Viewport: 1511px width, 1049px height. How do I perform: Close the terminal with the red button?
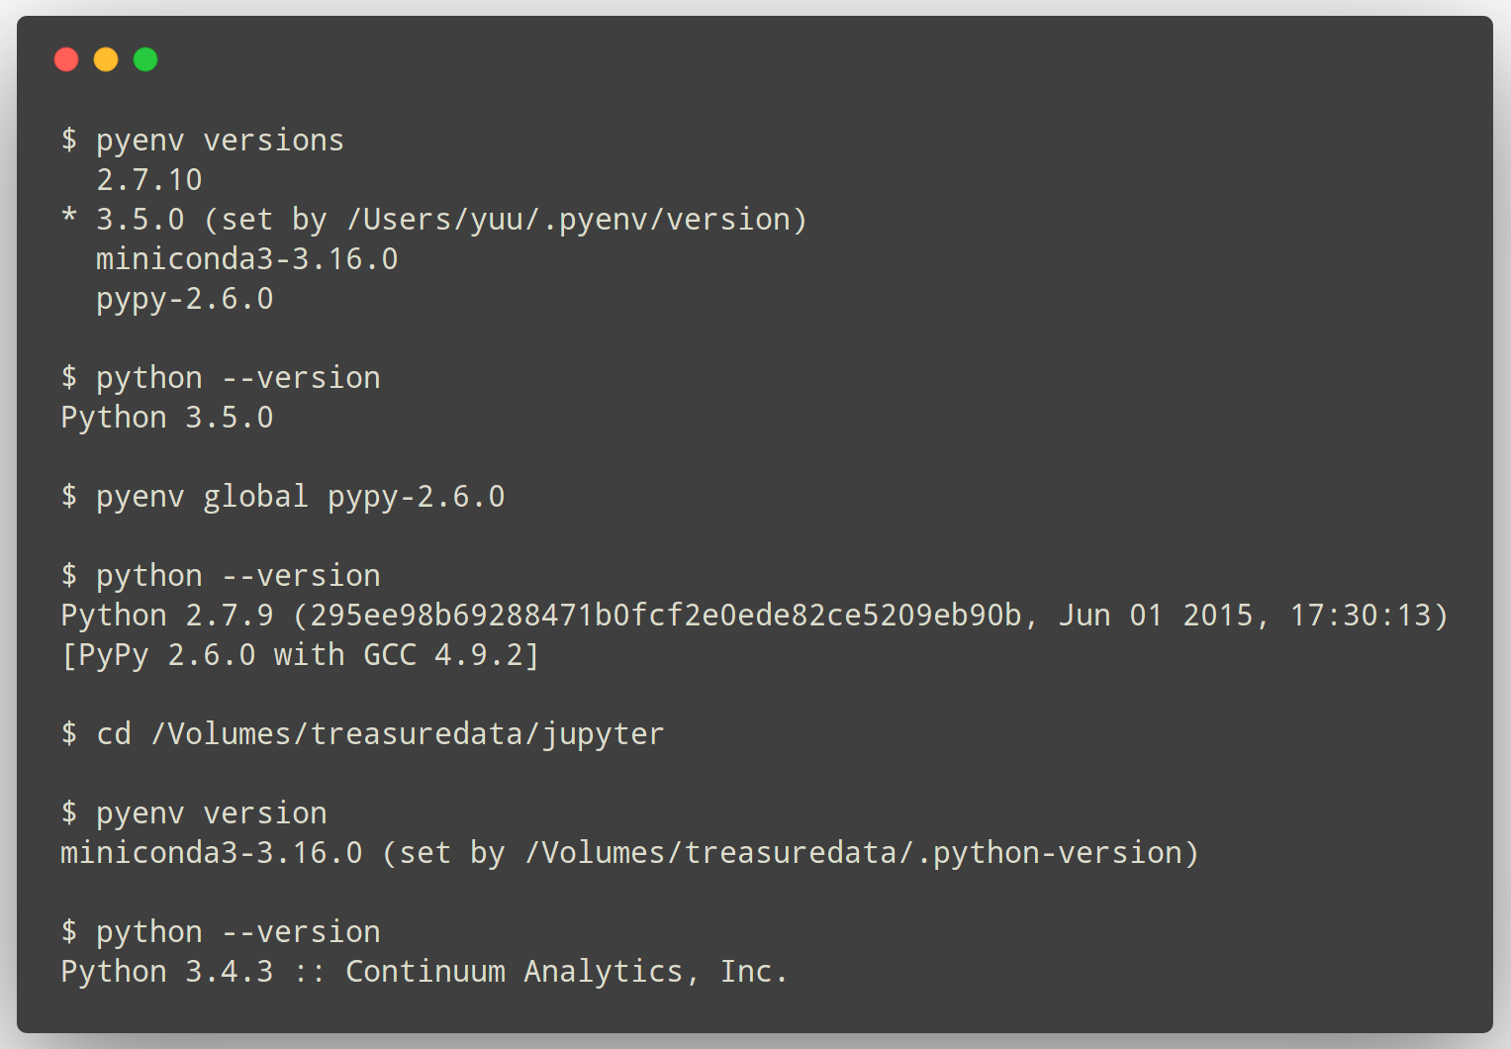coord(66,59)
